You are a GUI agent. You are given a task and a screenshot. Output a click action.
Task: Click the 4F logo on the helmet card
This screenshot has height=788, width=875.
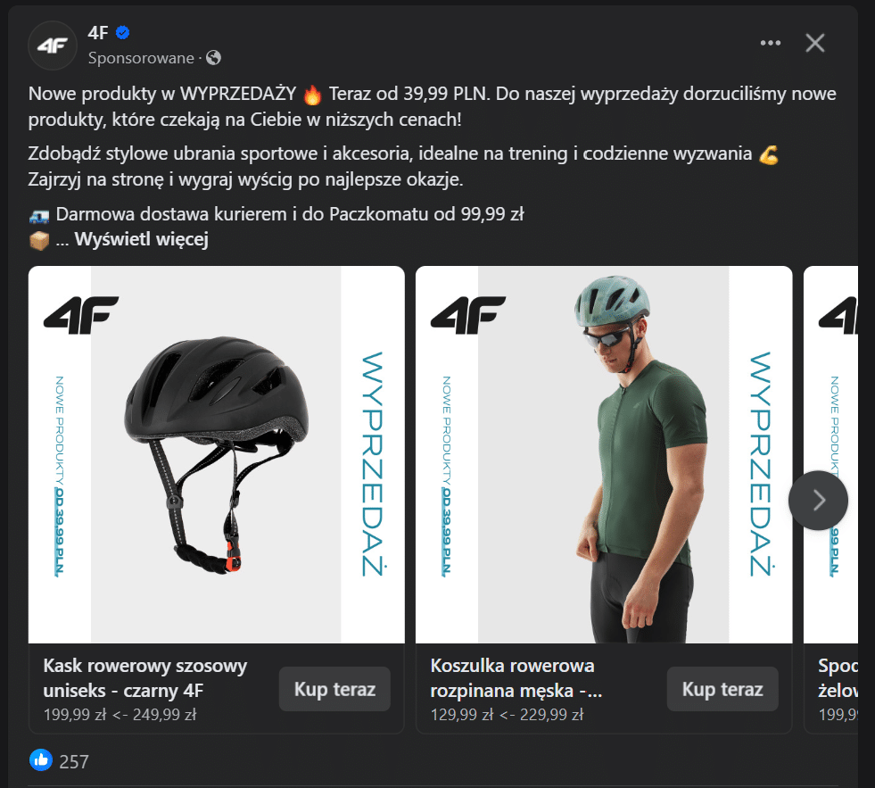tap(80, 315)
